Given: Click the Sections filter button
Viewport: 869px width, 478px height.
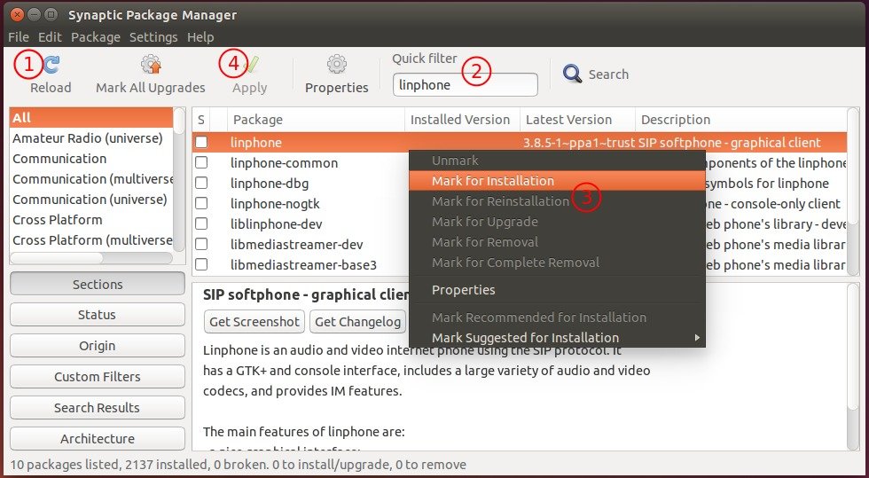Looking at the screenshot, I should 98,284.
